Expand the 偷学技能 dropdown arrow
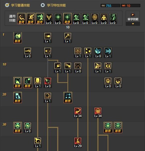The height and width of the screenshot is (151, 145). coord(133,24)
